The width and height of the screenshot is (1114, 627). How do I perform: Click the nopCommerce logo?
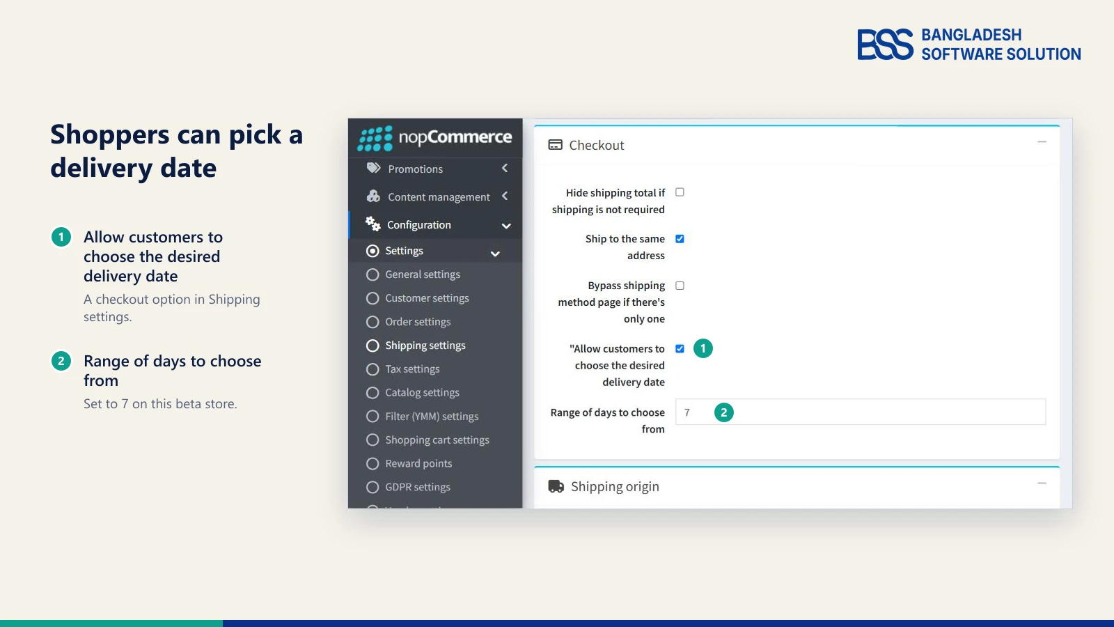click(434, 138)
